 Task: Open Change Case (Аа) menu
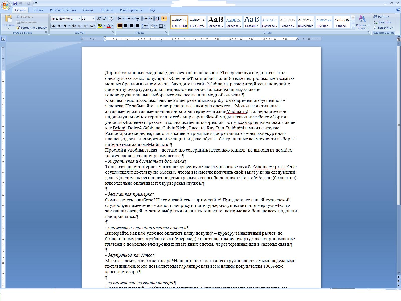[92, 26]
